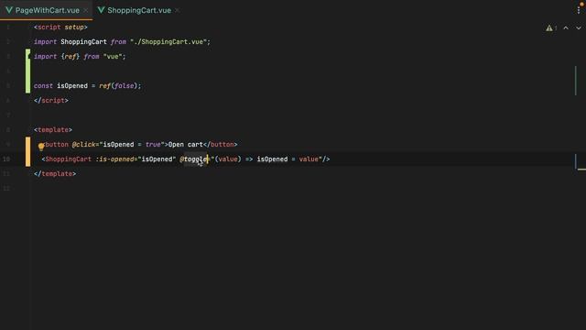Click the :is-opened attribute name
Viewport: 586px width, 330px height.
[114, 159]
